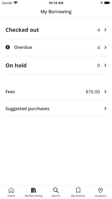Viewport: 112px width, 199px height.
Task: Open Fees via the chevron arrow
Action: (x=105, y=91)
